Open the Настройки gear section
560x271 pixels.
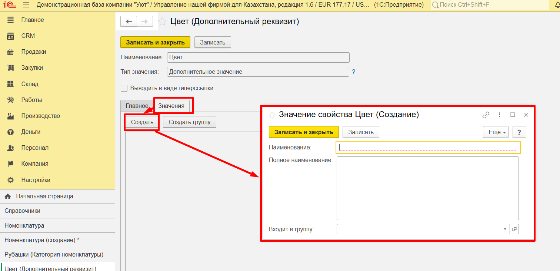pyautogui.click(x=36, y=180)
